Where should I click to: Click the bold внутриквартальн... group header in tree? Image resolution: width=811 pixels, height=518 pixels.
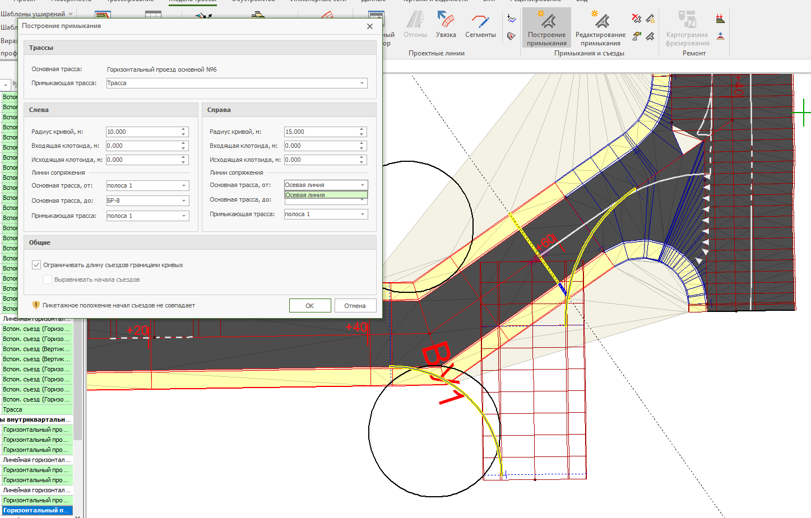36,419
